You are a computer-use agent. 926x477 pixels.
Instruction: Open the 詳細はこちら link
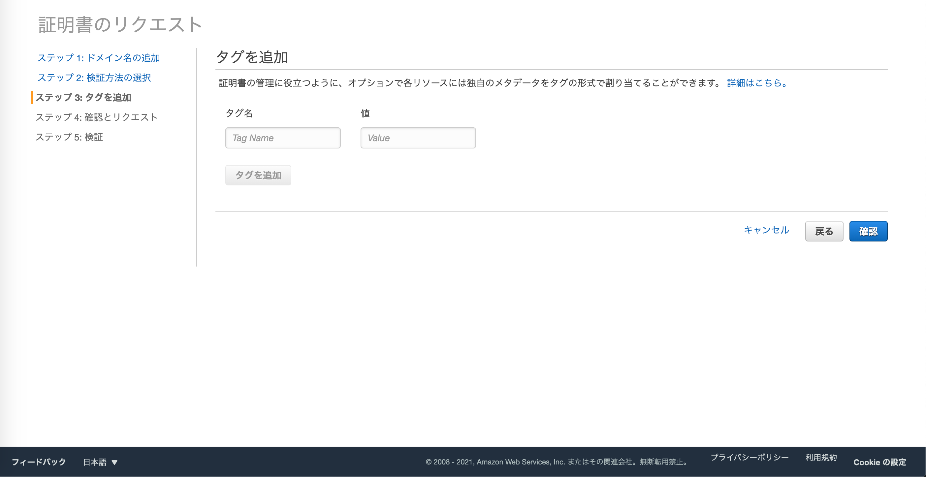[757, 83]
